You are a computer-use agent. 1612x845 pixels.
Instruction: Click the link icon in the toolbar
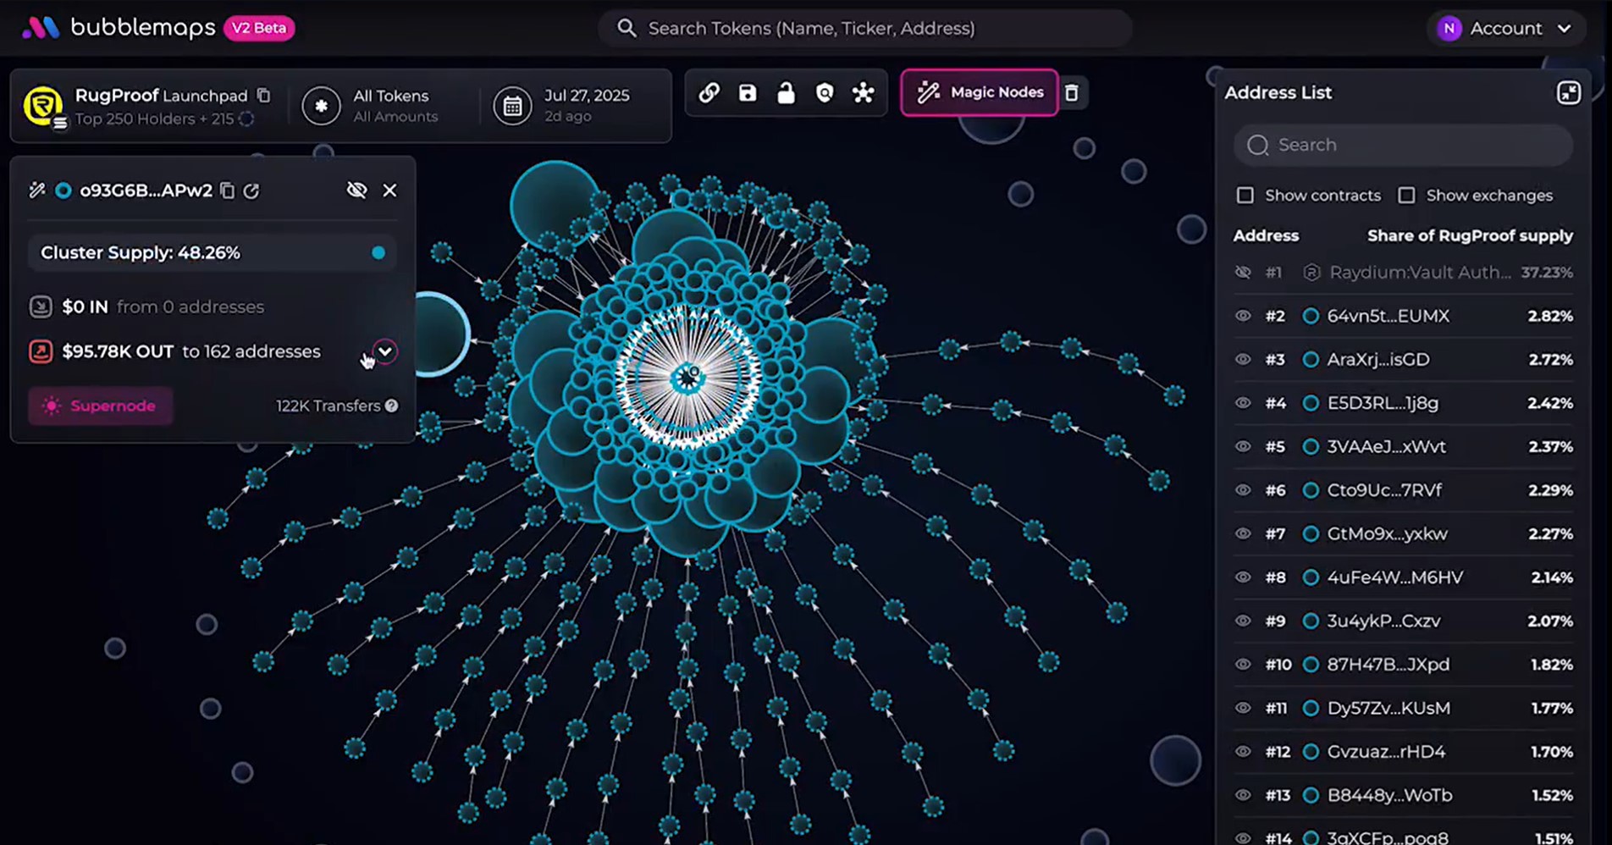click(x=709, y=93)
